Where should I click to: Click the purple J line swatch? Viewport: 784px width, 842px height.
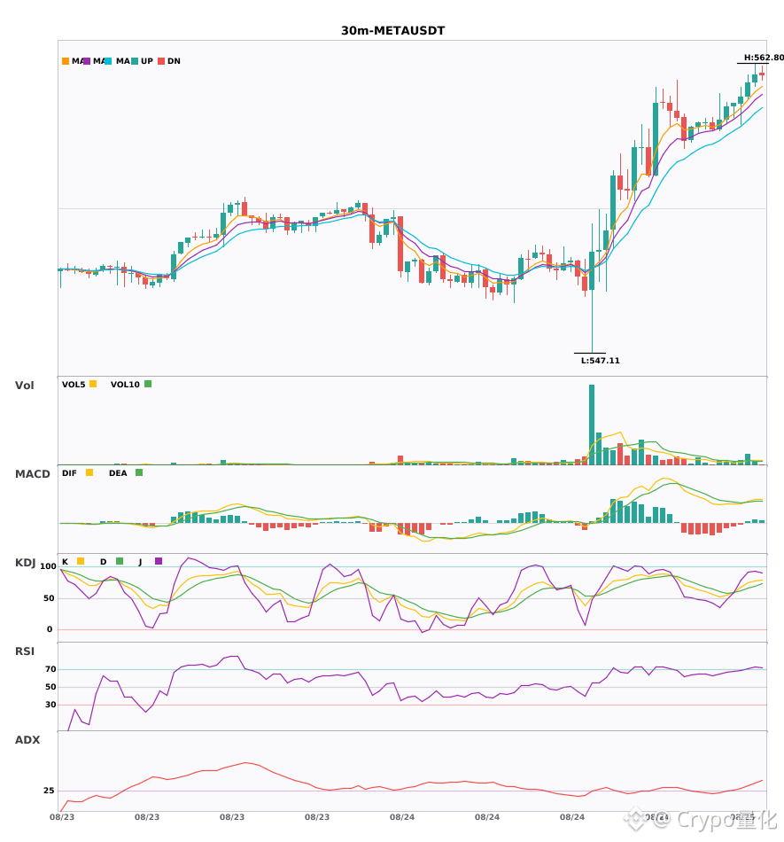click(159, 561)
